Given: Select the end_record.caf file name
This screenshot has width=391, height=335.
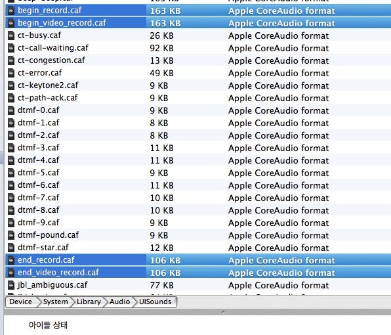Looking at the screenshot, I should pos(46,260).
